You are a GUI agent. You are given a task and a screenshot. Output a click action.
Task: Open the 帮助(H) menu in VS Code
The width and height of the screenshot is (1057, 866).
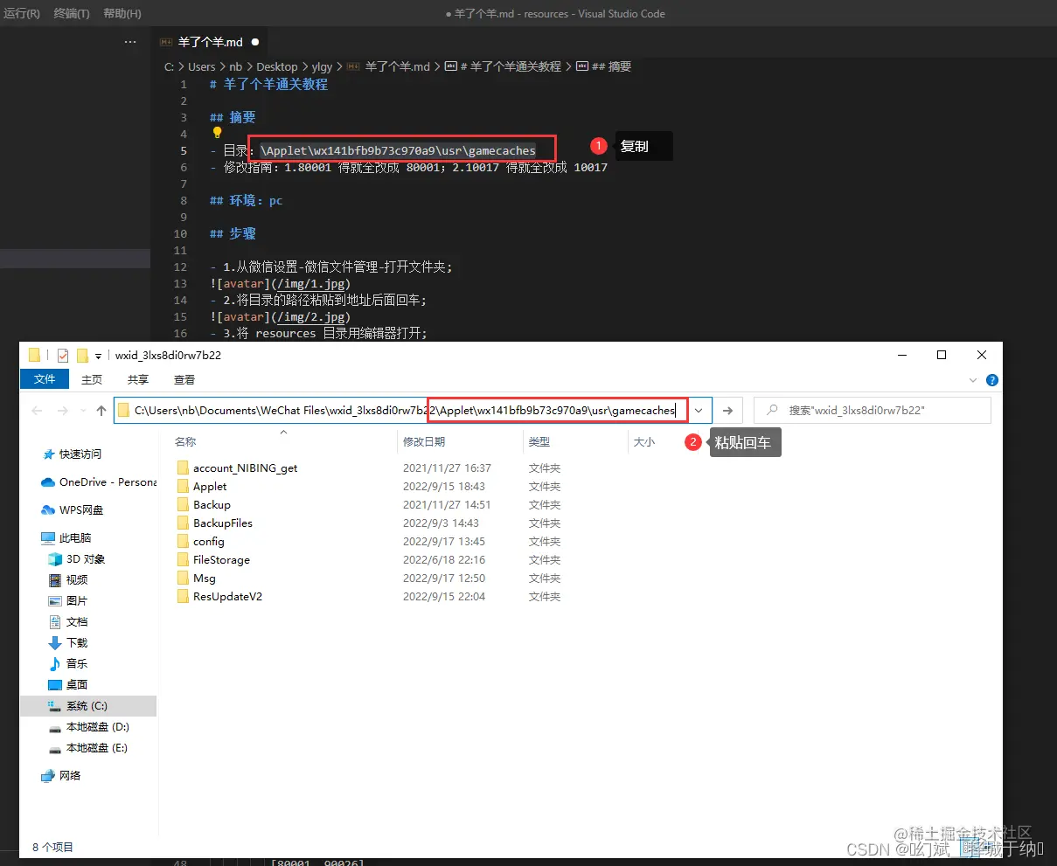pos(122,13)
